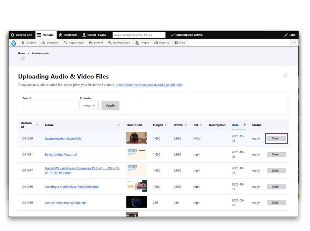Select Kaltura Id 1011069 text
This screenshot has height=231, width=310.
[x=27, y=202]
